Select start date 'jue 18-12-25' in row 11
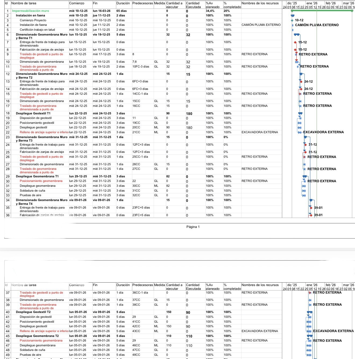The image size is (355, 359). tap(78, 67)
